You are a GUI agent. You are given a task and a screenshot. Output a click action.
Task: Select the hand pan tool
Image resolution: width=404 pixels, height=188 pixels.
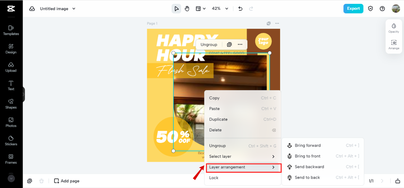[x=187, y=9]
